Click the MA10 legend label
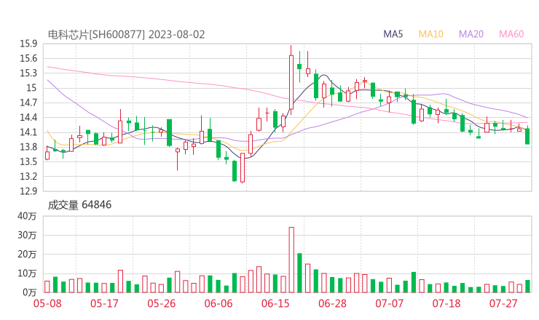The image size is (539, 320). pyautogui.click(x=430, y=34)
